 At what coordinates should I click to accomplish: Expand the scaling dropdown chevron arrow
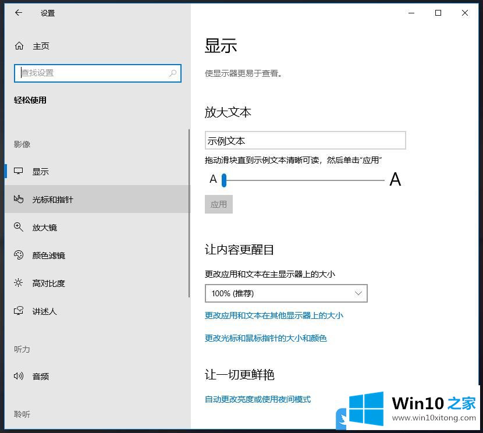[358, 293]
